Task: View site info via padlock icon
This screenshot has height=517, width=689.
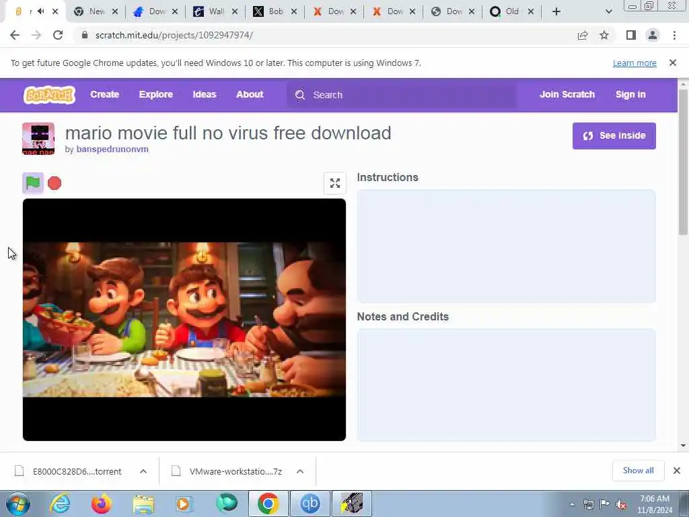Action: pos(84,35)
